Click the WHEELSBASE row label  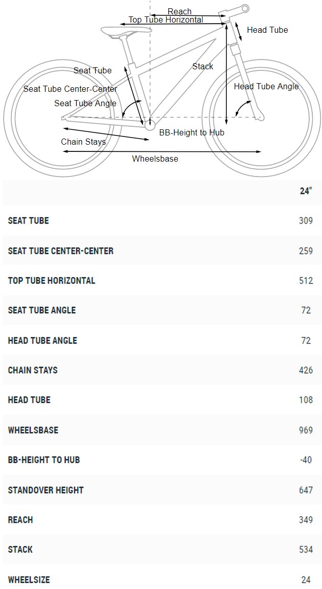[x=33, y=430]
